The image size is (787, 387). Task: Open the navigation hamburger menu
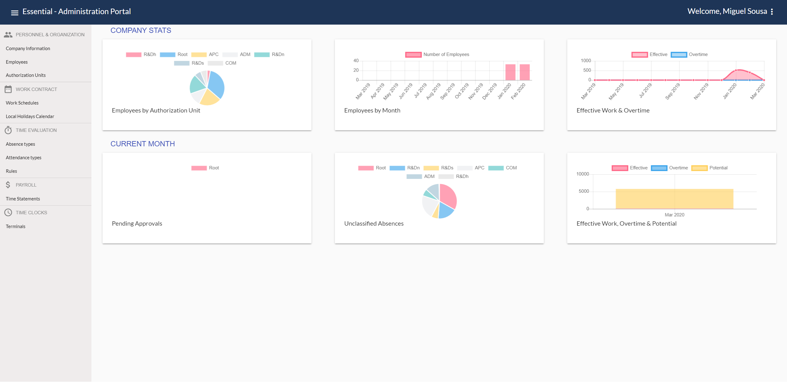point(14,12)
